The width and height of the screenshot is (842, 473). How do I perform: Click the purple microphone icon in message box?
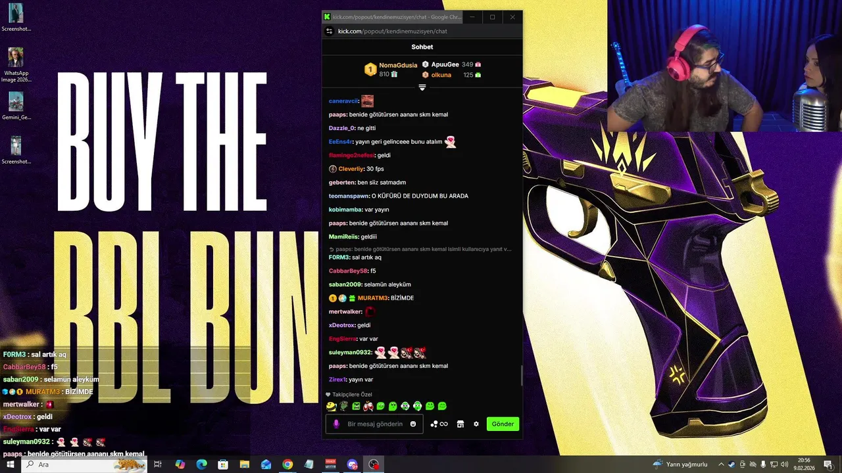pyautogui.click(x=336, y=424)
